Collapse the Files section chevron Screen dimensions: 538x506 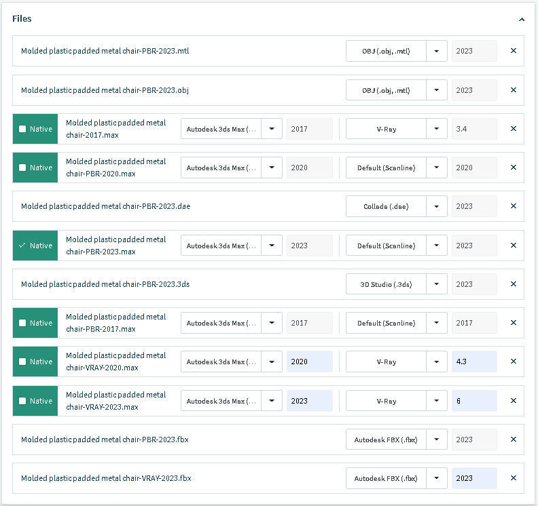click(x=521, y=20)
